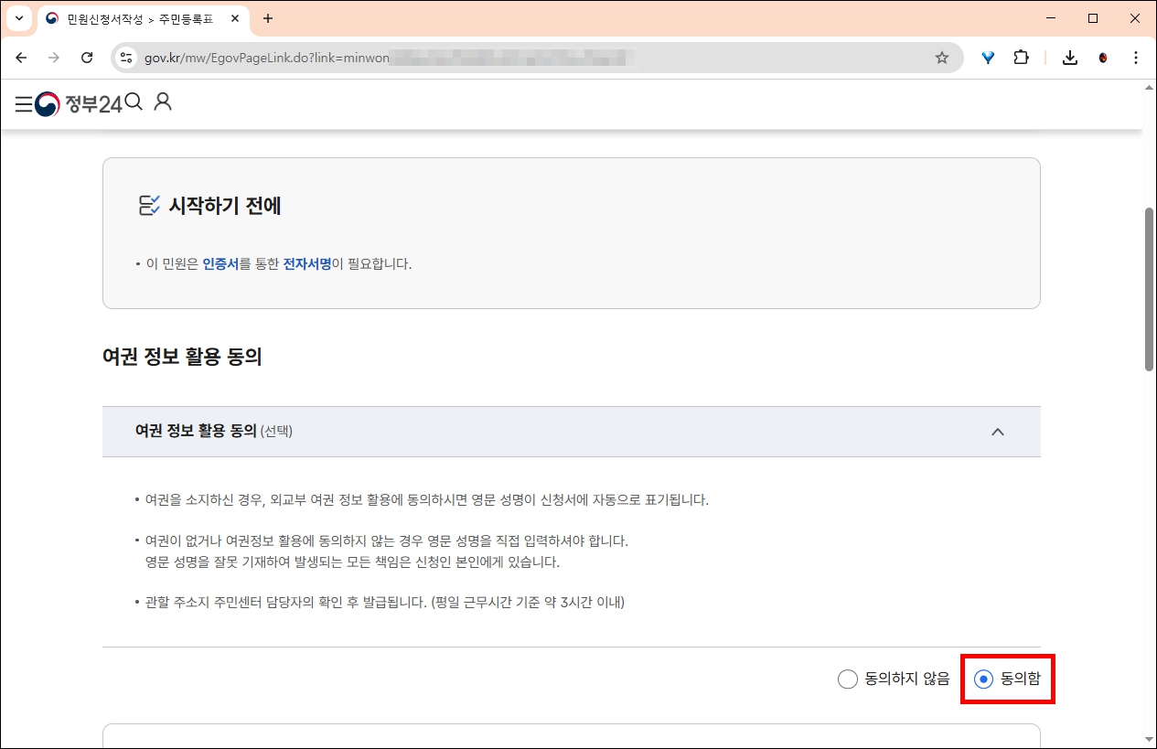Image resolution: width=1157 pixels, height=749 pixels.
Task: Go back to the previous page
Action: click(x=21, y=58)
